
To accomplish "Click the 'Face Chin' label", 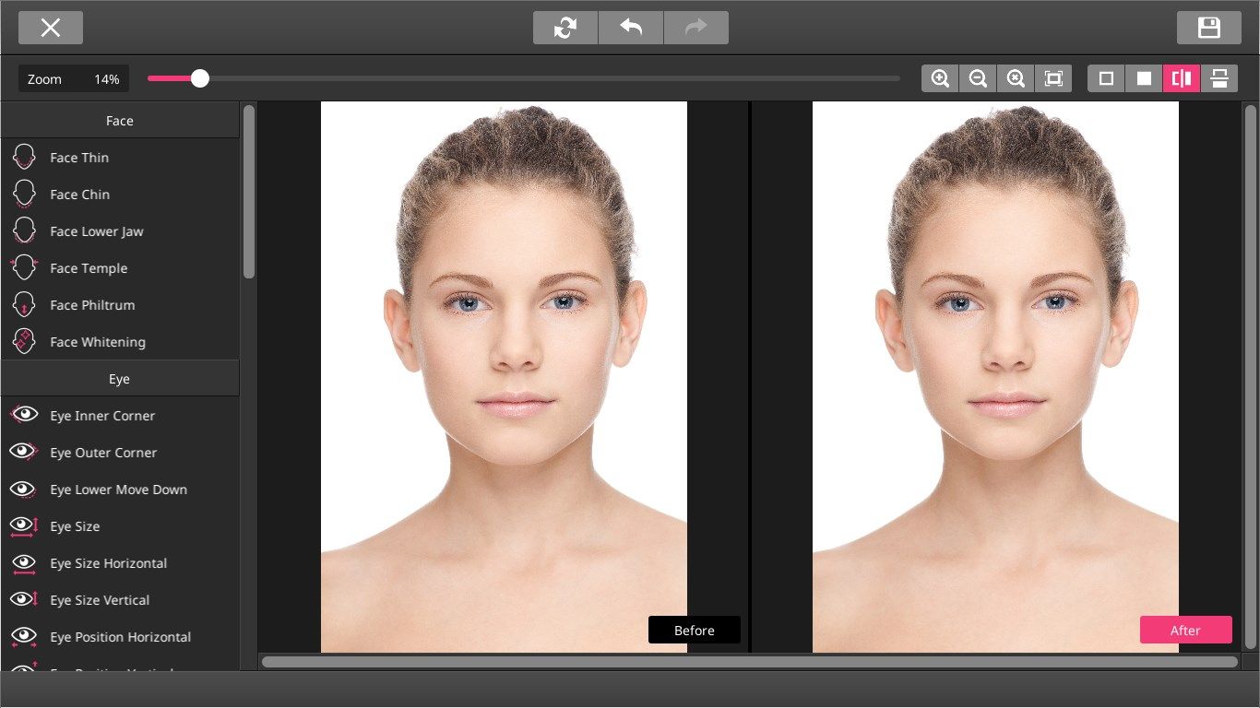I will [80, 195].
